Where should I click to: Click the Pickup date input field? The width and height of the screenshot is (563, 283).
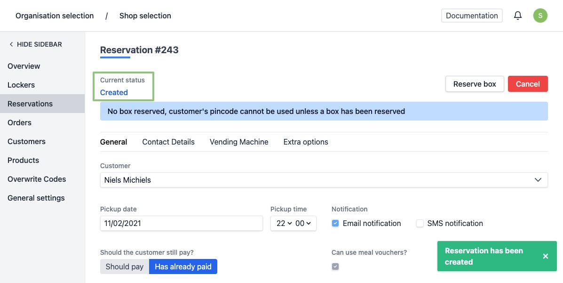pyautogui.click(x=181, y=223)
